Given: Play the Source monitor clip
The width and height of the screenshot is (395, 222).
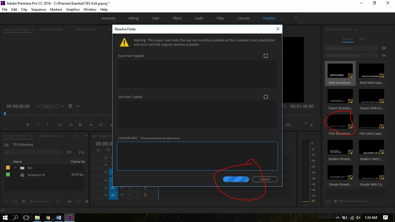Looking at the screenshot, I should pos(81,125).
